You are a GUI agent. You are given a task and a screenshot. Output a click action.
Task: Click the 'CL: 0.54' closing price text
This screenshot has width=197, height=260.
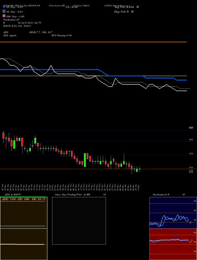(x=71, y=7)
